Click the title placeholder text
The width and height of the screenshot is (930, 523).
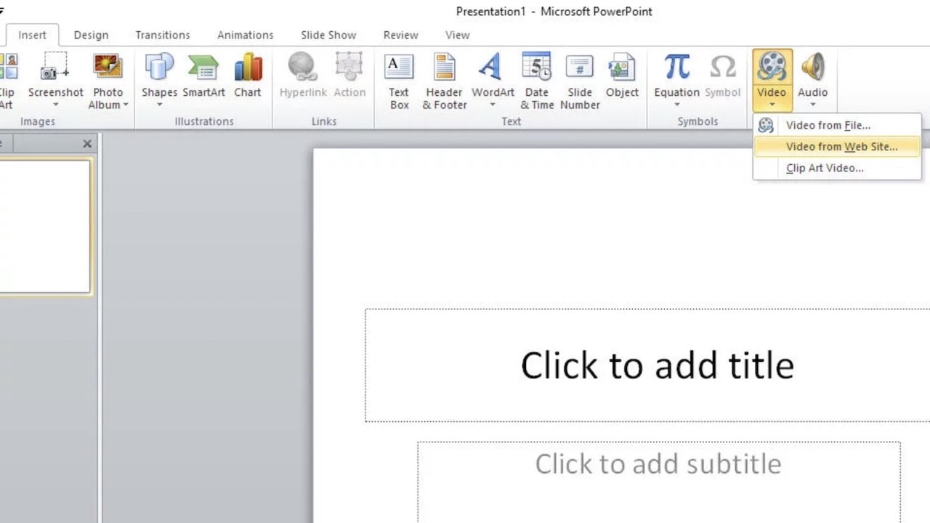coord(657,365)
